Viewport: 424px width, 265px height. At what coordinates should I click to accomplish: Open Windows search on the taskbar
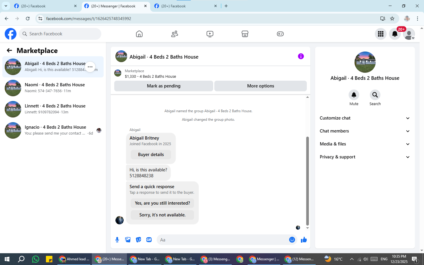(x=21, y=259)
